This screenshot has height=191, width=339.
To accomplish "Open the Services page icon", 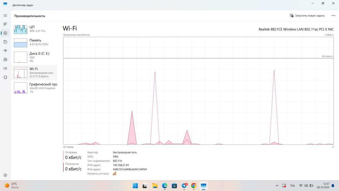I will (5, 77).
